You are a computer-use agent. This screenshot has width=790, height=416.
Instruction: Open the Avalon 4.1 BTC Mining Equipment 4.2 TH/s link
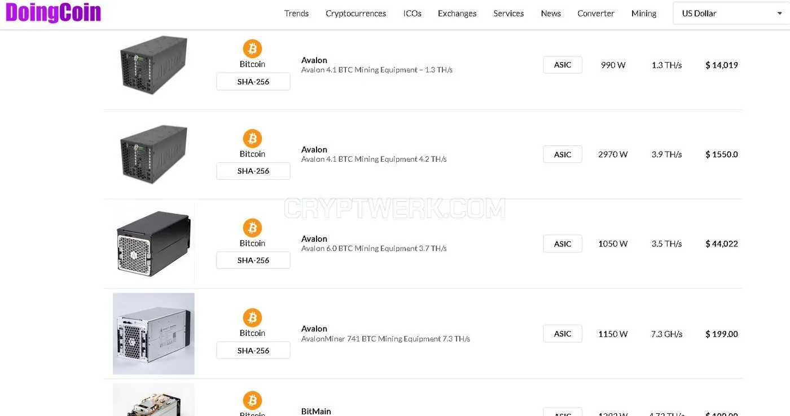[374, 160]
